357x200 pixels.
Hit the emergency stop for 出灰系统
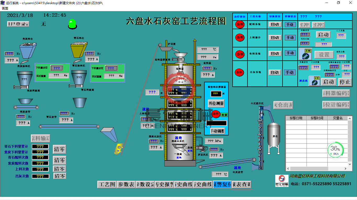coord(240,72)
